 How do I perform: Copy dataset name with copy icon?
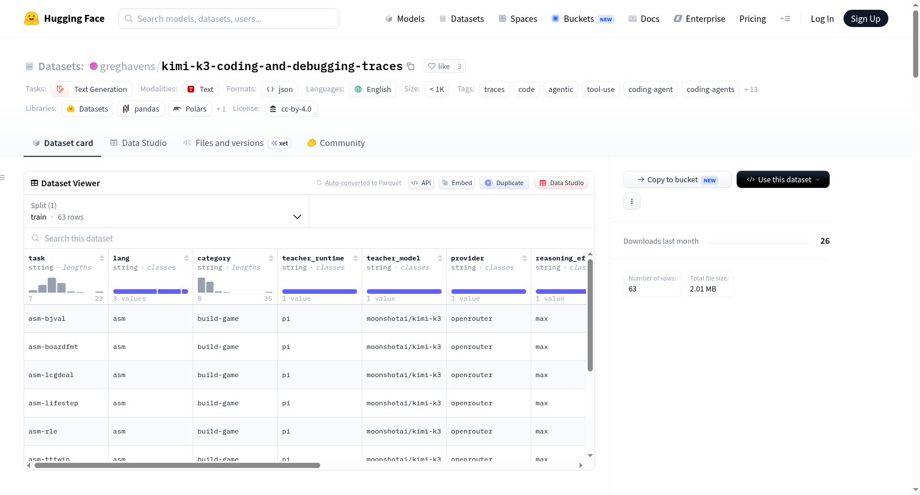tap(411, 66)
